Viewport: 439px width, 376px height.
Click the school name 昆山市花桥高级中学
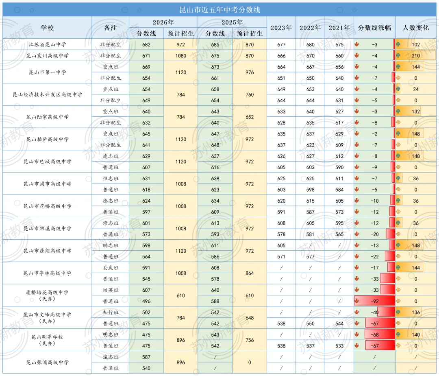(47, 206)
